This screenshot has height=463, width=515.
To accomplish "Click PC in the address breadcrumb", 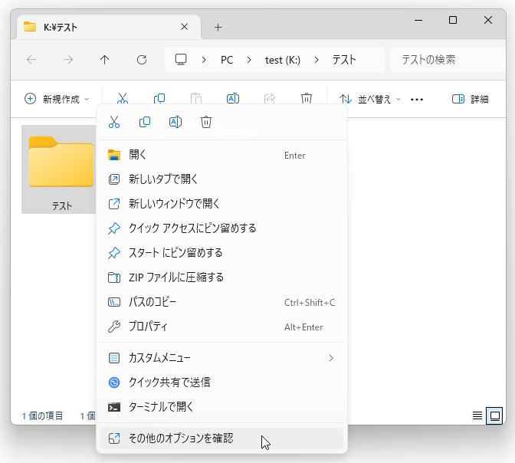I will 227,60.
